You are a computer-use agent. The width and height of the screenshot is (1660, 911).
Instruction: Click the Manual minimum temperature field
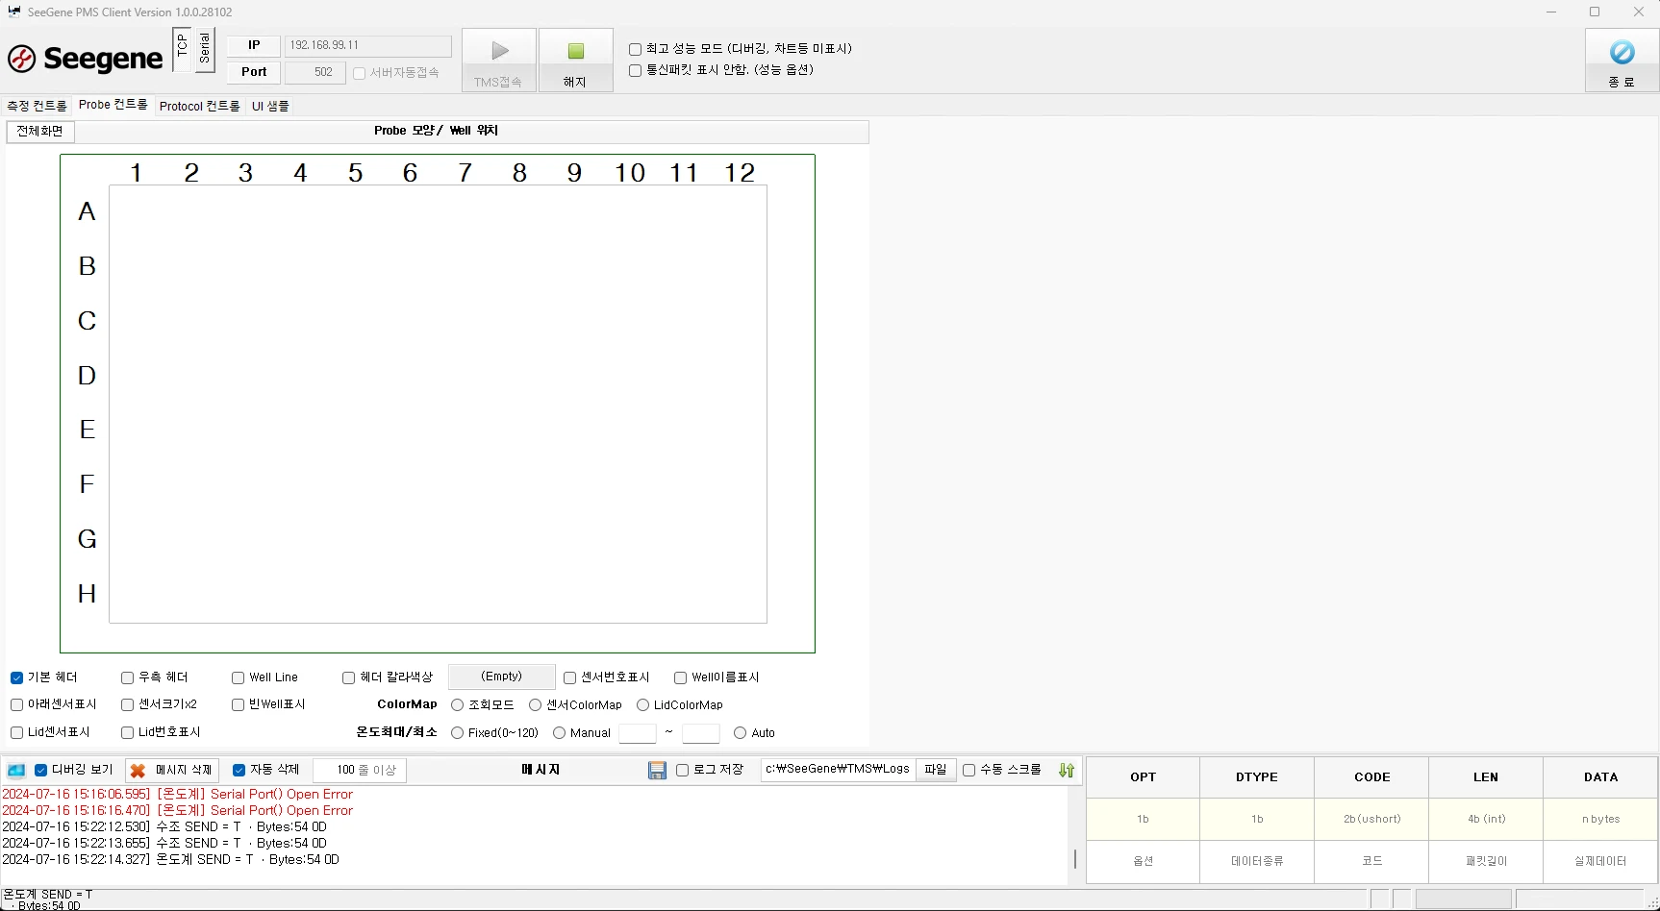point(637,733)
